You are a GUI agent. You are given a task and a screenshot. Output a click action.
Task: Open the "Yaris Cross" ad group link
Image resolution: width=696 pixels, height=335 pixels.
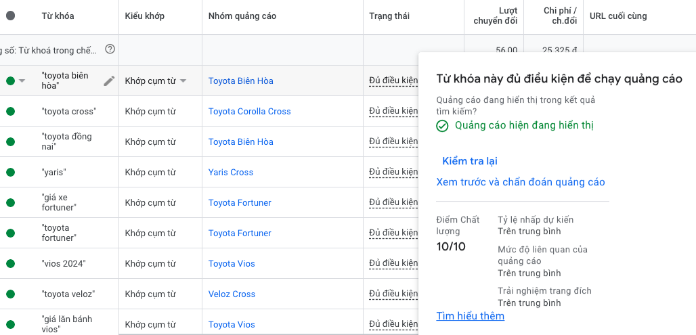tap(230, 173)
